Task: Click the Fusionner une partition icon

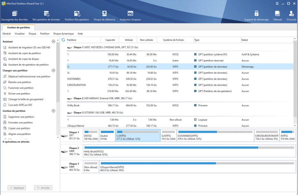Action: coord(5,88)
